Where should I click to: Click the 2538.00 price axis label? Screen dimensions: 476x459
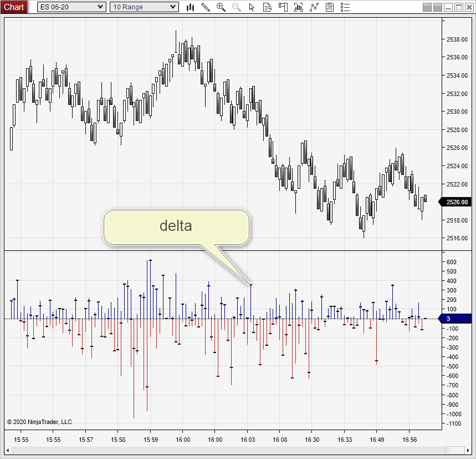457,39
